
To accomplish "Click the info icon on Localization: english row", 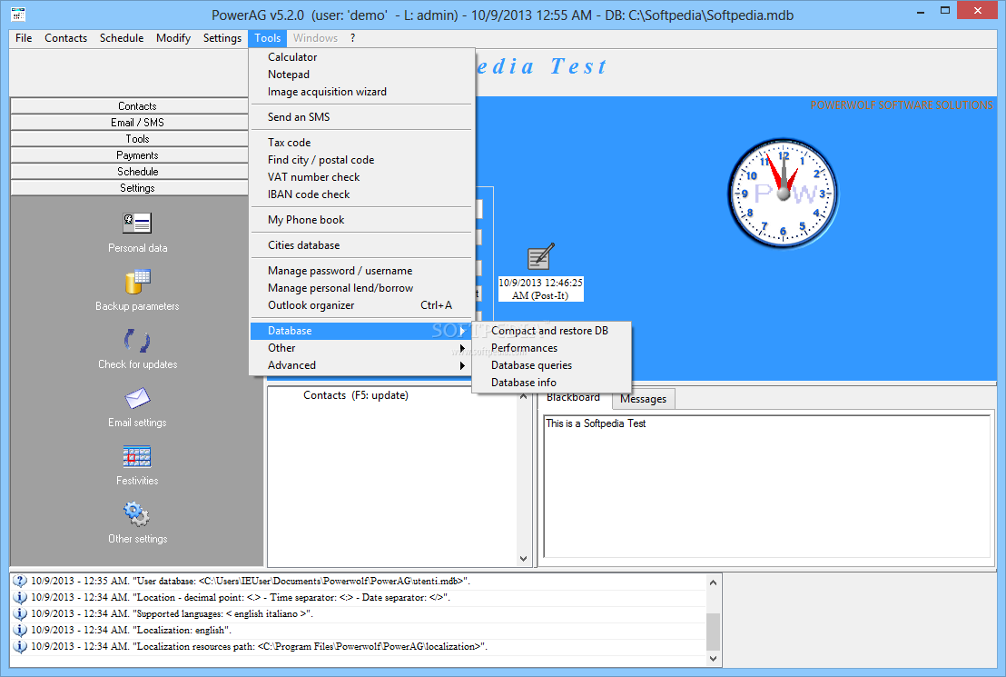I will coord(20,630).
